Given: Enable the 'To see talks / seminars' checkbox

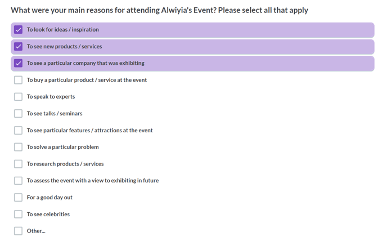Looking at the screenshot, I should click(19, 114).
